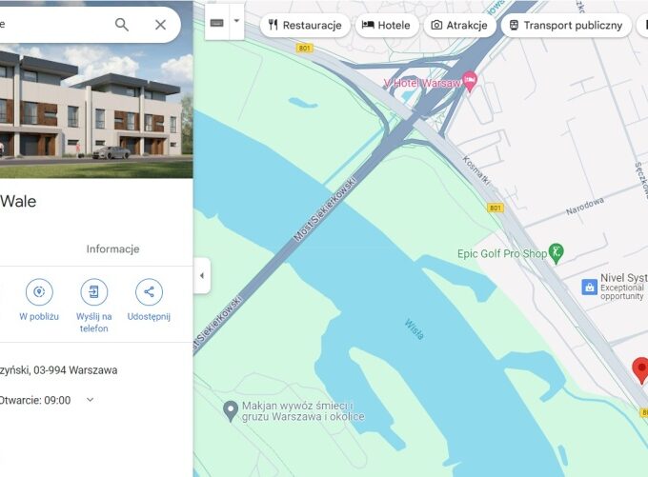Show Atrakcje on the map
648x477 pixels.
click(x=459, y=26)
